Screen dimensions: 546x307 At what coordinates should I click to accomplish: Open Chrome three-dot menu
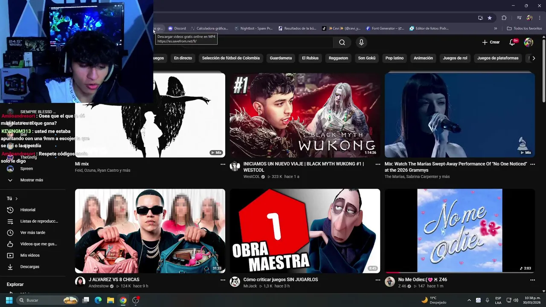click(540, 18)
